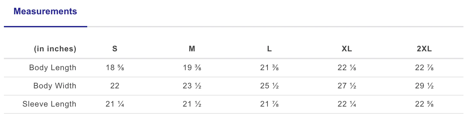Image resolution: width=468 pixels, height=128 pixels.
Task: Click Body Width value 27 ½ for XL
Action: click(x=347, y=86)
